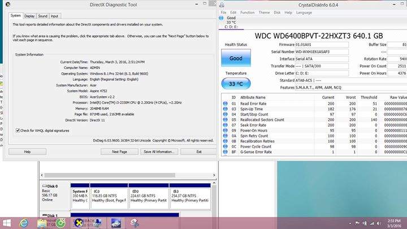Click the Help button in DxDiag
The height and width of the screenshot is (229, 407).
(x=27, y=152)
